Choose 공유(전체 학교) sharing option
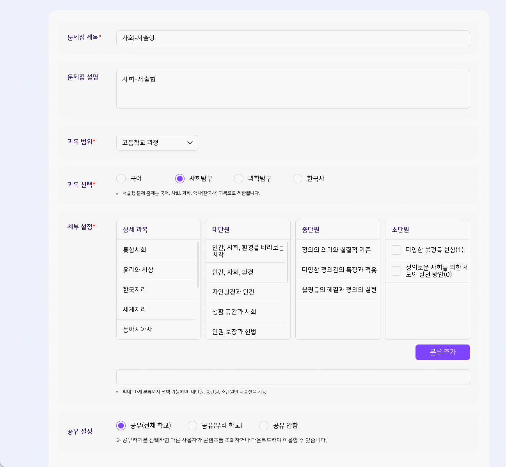Viewport: 506px width, 467px height. [x=121, y=425]
